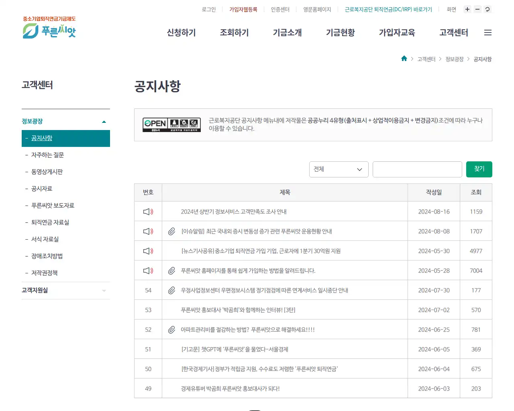Open the 가입자교육 navigation menu

[x=397, y=33]
